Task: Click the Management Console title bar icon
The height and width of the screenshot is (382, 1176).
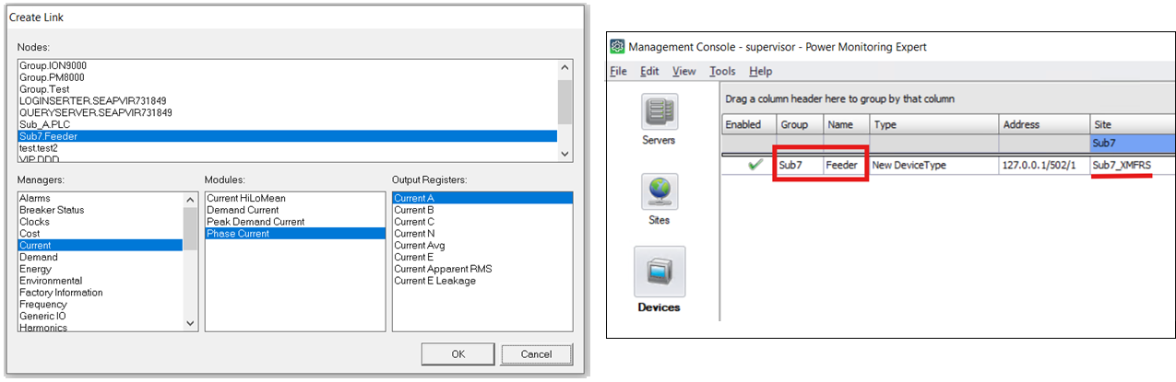Action: pos(617,47)
